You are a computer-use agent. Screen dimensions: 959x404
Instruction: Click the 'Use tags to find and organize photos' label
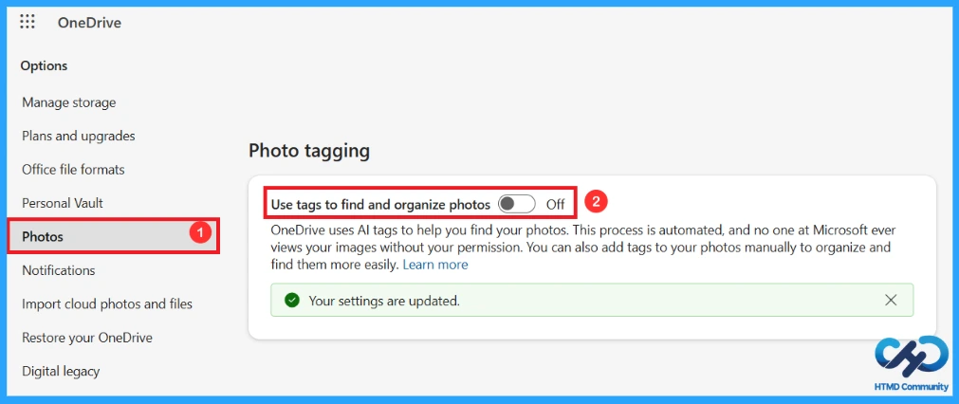coord(380,205)
